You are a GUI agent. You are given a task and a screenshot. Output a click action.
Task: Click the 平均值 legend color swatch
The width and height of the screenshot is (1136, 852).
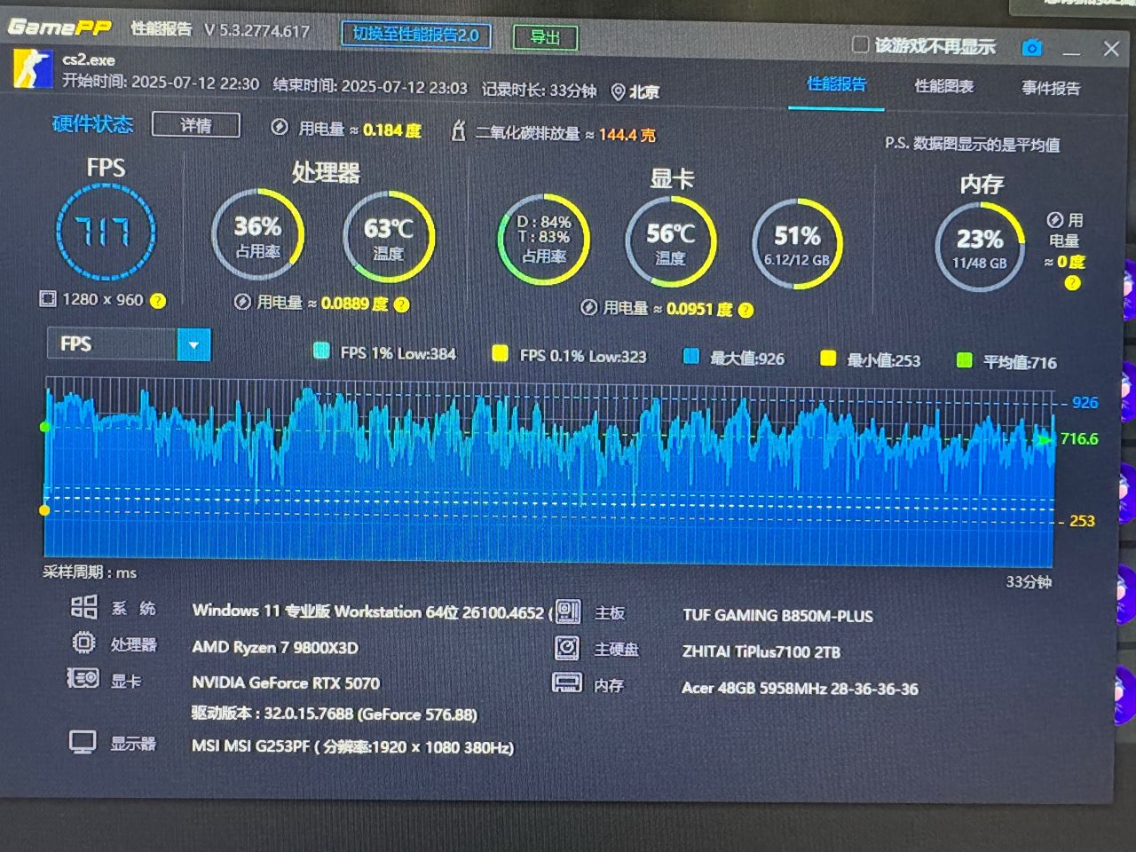coord(964,360)
